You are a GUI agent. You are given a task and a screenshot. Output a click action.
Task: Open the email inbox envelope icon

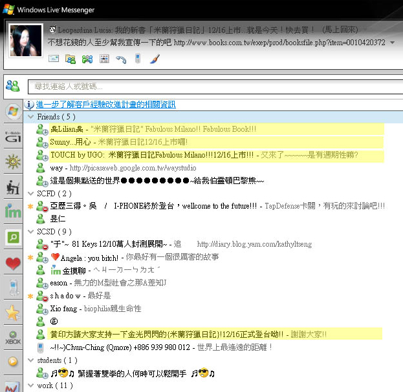pyautogui.click(x=54, y=59)
